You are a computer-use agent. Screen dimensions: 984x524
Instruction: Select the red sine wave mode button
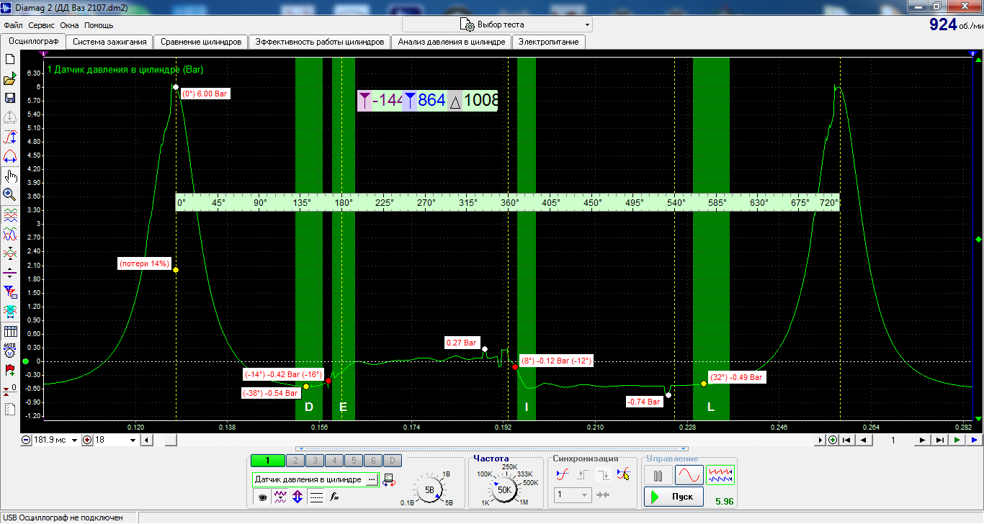(x=689, y=475)
